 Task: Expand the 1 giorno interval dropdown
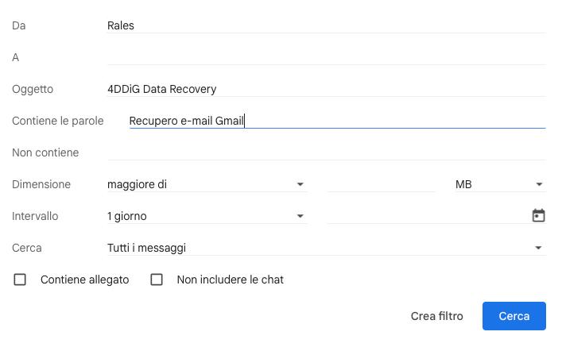[x=207, y=216]
